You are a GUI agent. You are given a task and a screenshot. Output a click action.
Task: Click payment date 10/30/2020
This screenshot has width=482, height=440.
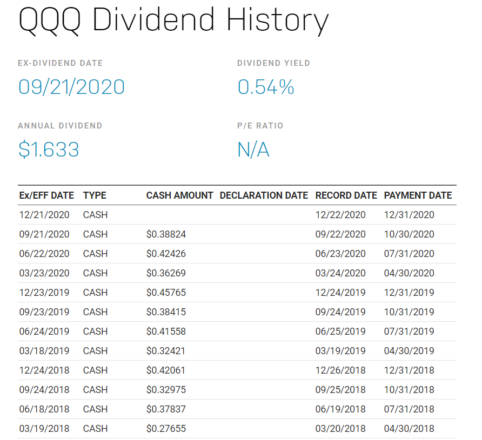coord(409,234)
